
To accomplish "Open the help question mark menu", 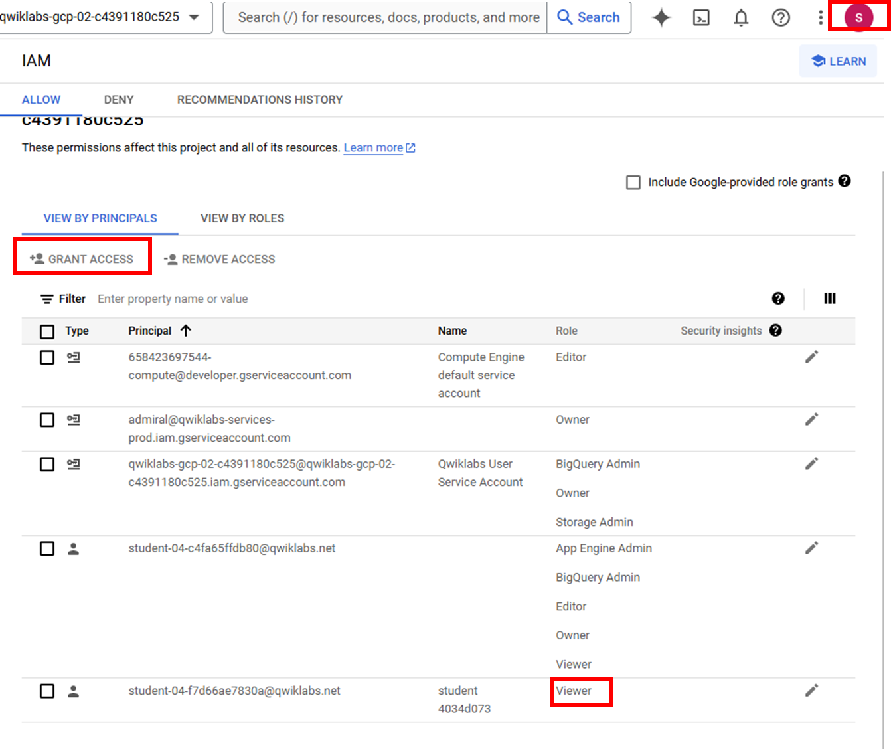I will [x=781, y=17].
